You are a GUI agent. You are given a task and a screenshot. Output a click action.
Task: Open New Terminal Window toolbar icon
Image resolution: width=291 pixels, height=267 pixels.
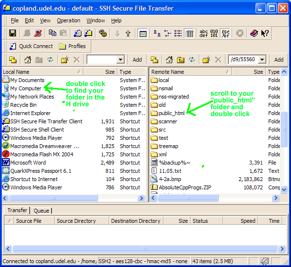[78, 33]
